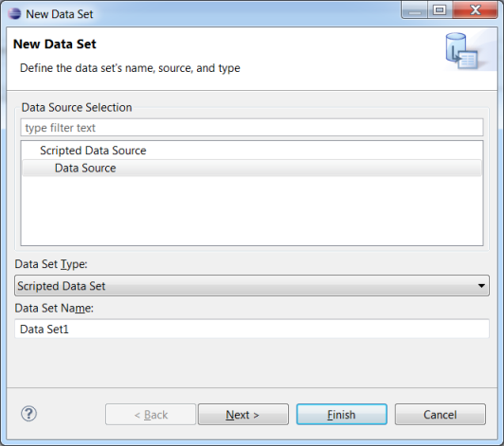Close the dialog with the red X

coord(475,10)
